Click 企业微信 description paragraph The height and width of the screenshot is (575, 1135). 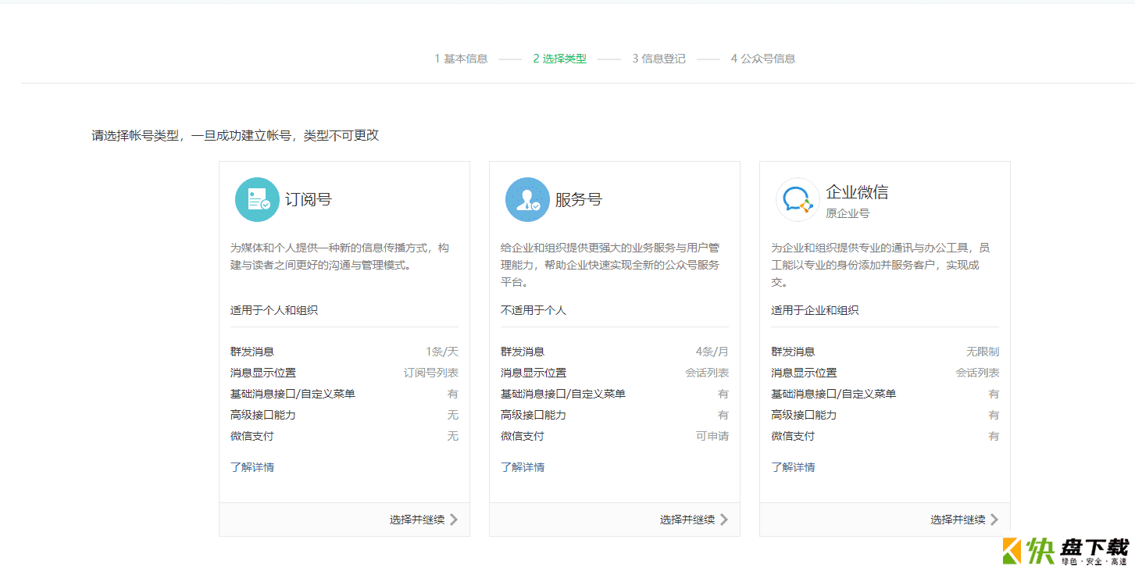tap(880, 265)
